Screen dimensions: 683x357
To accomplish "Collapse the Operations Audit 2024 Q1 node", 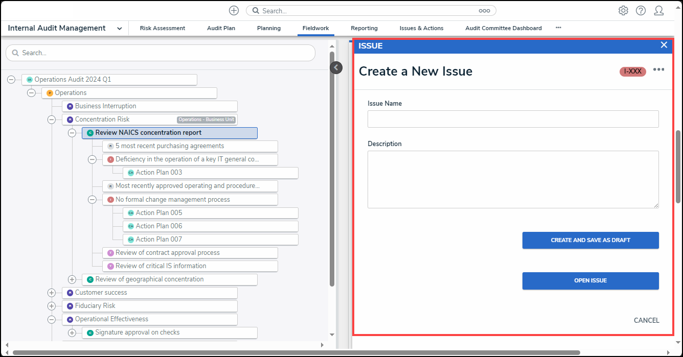I will click(11, 80).
